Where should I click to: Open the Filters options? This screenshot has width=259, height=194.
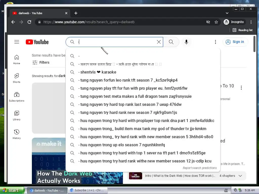(41, 62)
